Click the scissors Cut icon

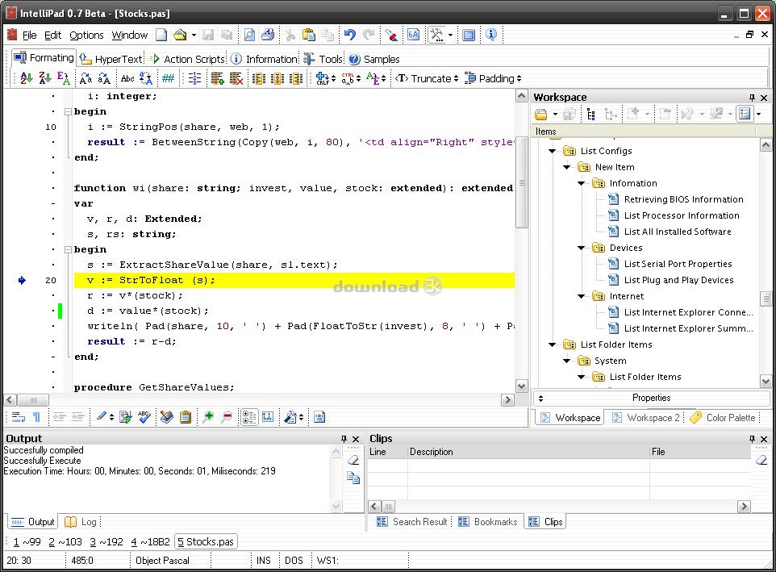tap(290, 35)
